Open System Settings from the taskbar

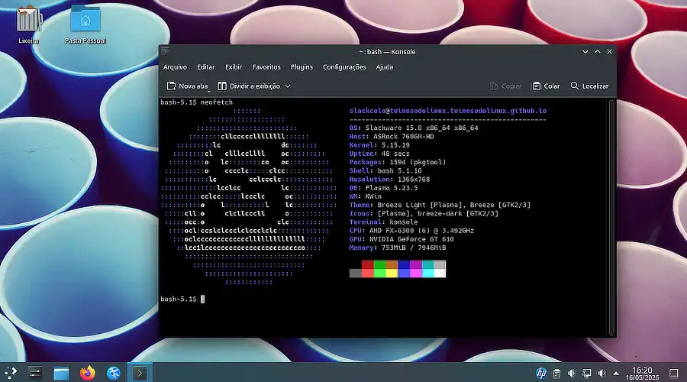pyautogui.click(x=34, y=373)
